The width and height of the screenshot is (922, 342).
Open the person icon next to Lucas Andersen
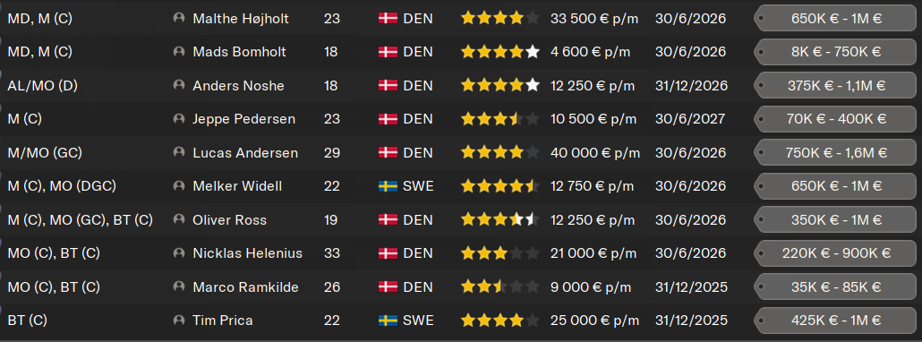[179, 152]
